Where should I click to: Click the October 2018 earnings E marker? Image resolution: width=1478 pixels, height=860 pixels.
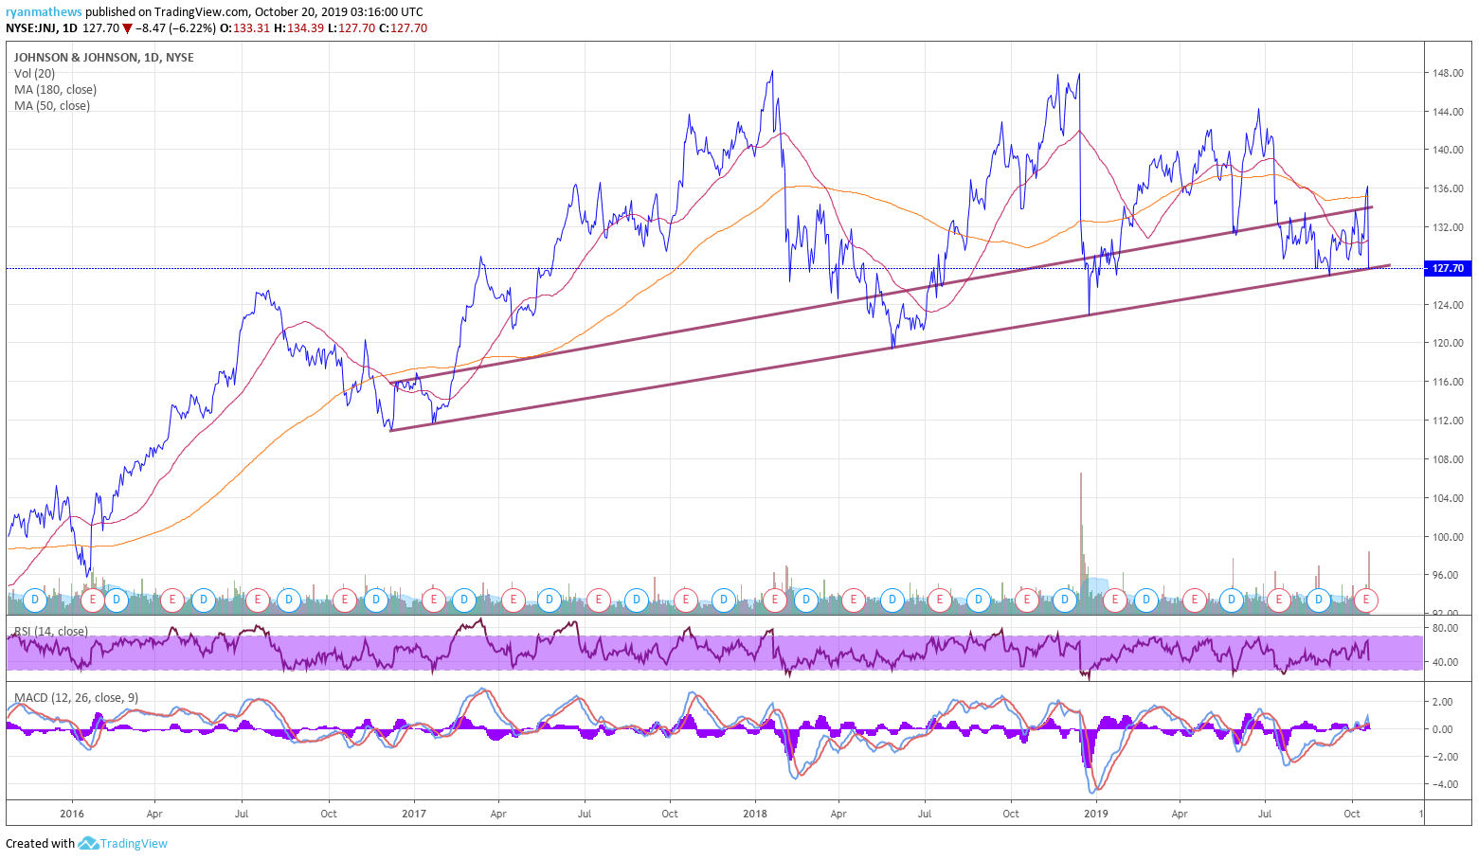click(x=1026, y=600)
